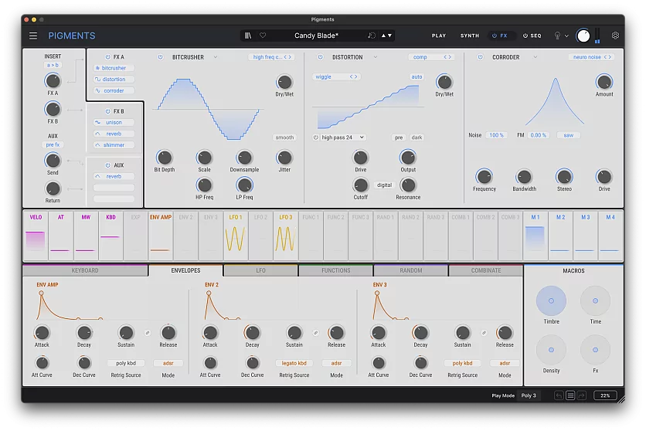
Task: Open the hamburger main menu
Action: point(33,36)
